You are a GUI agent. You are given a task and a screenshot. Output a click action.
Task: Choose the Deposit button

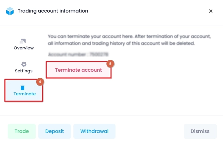point(55,131)
